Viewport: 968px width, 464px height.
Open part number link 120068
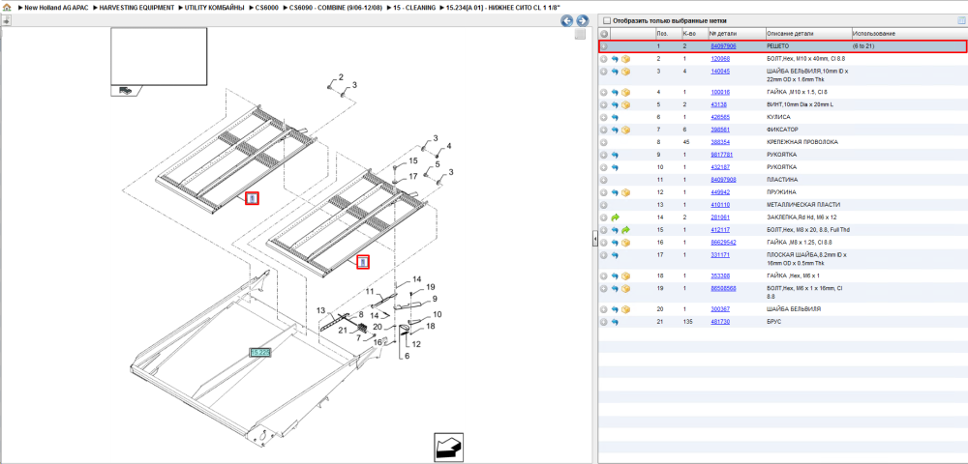tap(720, 59)
